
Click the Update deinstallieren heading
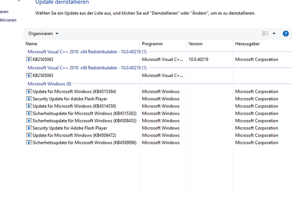(x=62, y=2)
